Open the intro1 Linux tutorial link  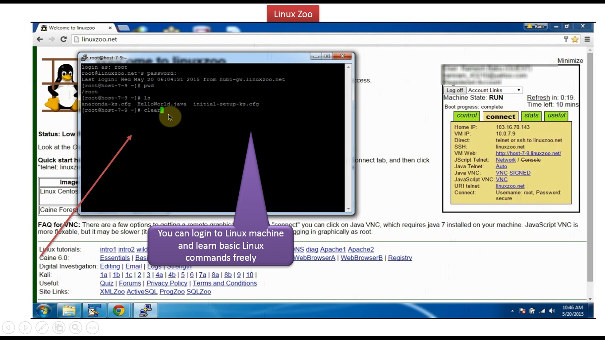(x=108, y=249)
